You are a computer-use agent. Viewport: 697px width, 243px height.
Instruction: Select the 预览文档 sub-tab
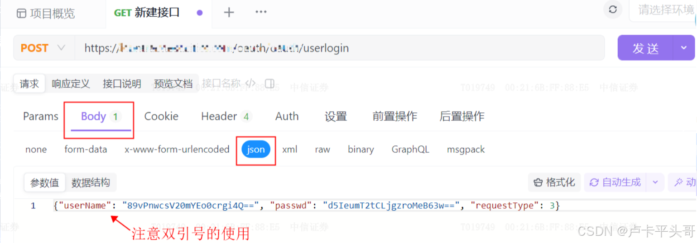click(173, 84)
